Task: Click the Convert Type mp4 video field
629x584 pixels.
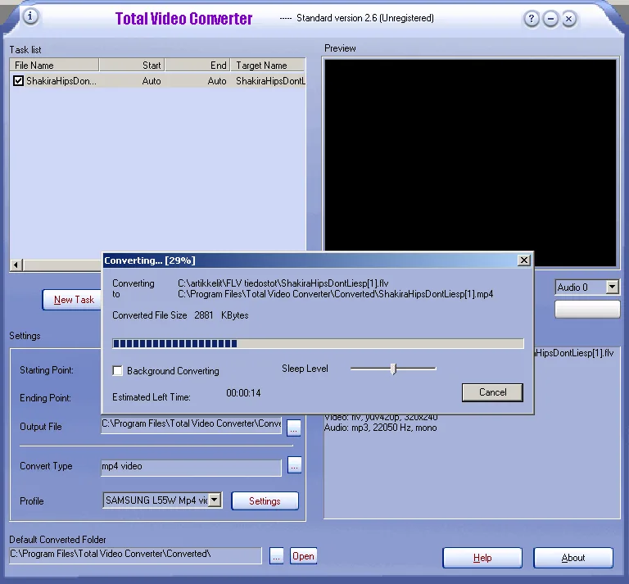Action: [191, 467]
